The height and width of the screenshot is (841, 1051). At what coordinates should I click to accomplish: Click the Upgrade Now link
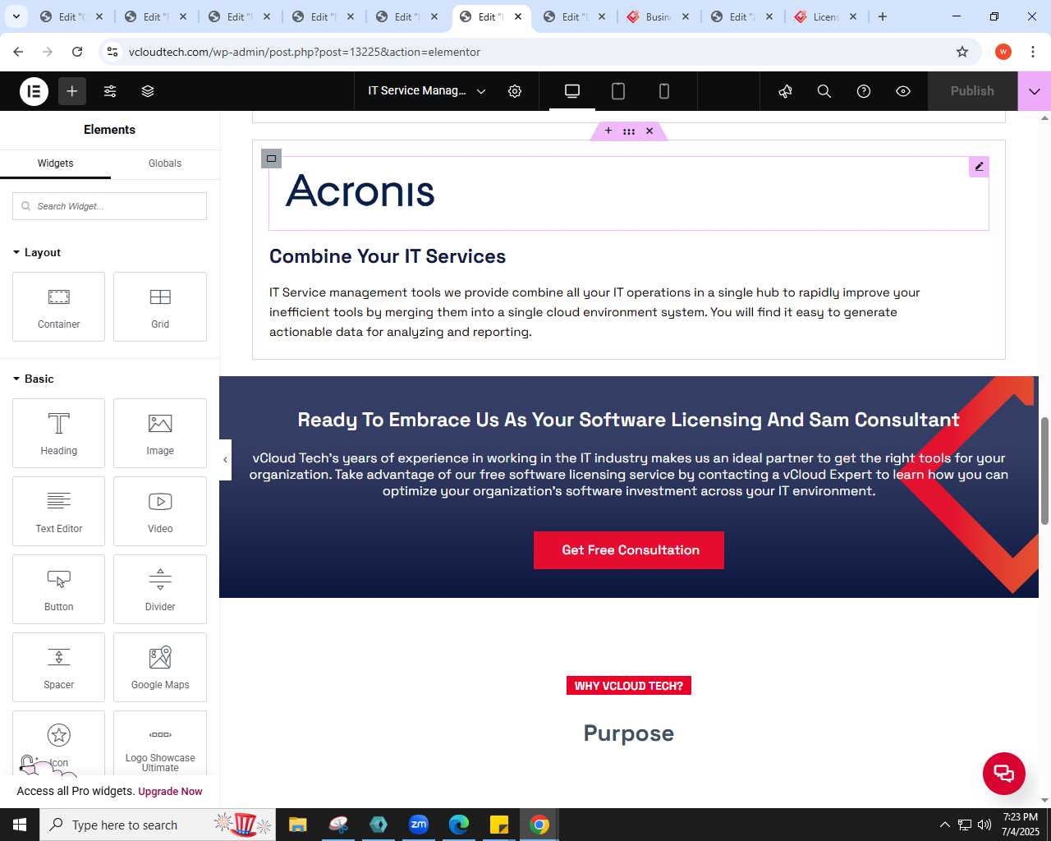tap(170, 792)
